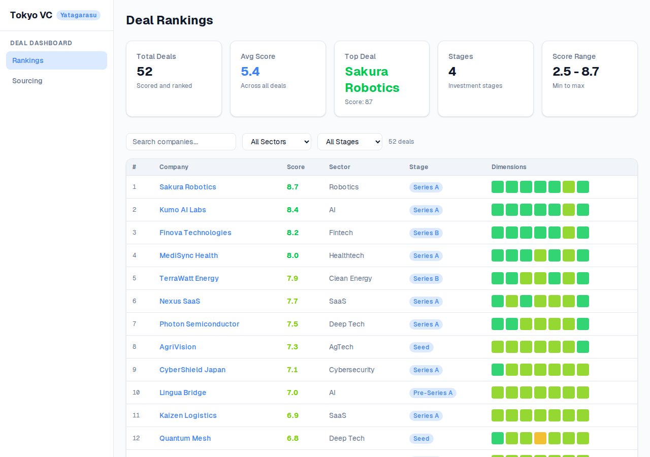Open the Sakura Robotics company link
Screen dimensions: 650x457
187,187
